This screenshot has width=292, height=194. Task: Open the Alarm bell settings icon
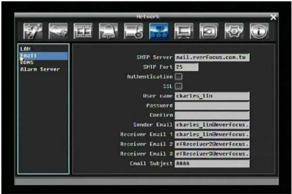tap(108, 31)
